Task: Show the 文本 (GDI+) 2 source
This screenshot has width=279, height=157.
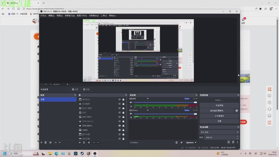Action: tap(120, 121)
